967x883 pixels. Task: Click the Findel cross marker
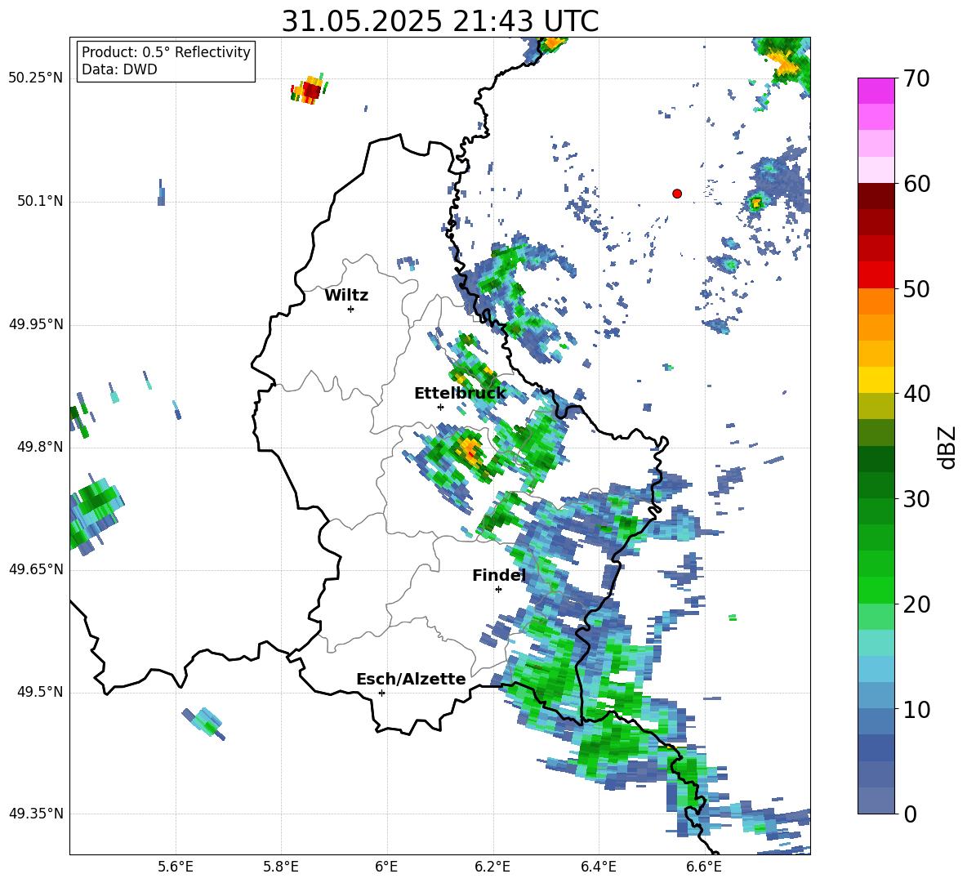pos(498,590)
